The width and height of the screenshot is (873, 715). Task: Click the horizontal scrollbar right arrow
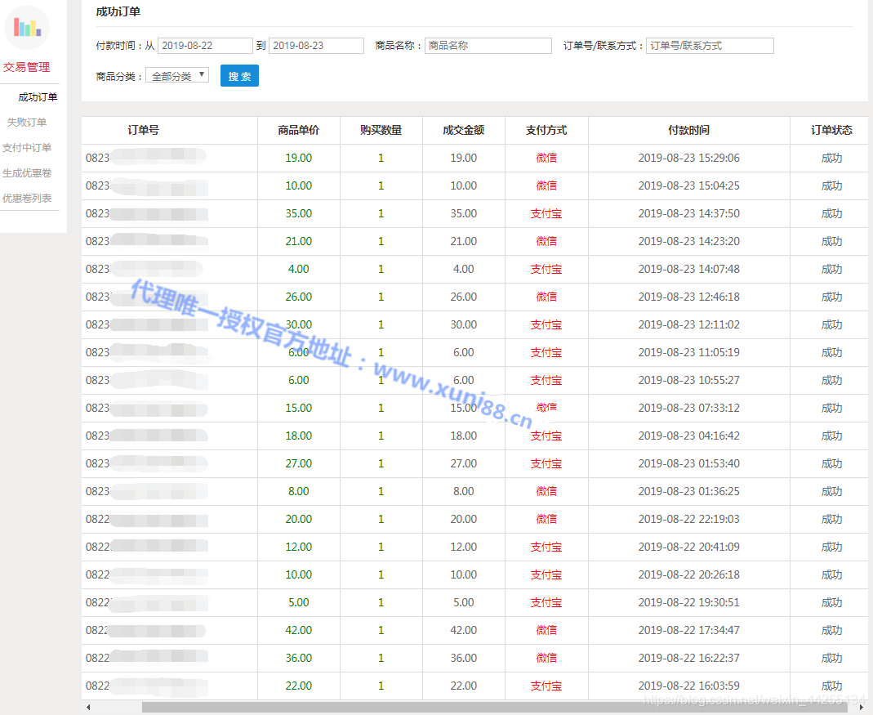[x=861, y=707]
